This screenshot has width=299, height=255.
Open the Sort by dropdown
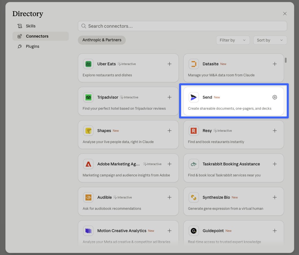coord(270,40)
